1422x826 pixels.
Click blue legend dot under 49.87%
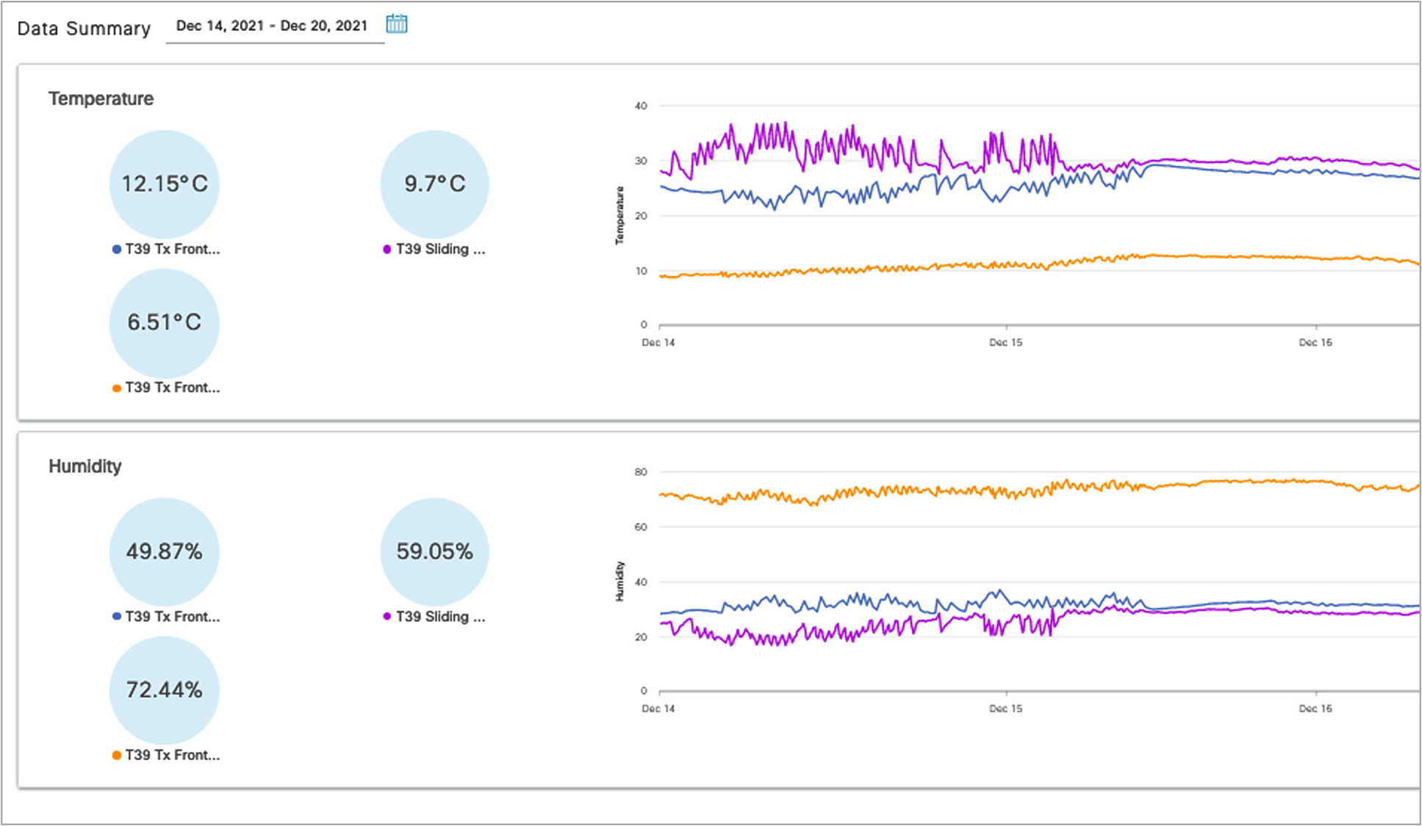point(117,617)
